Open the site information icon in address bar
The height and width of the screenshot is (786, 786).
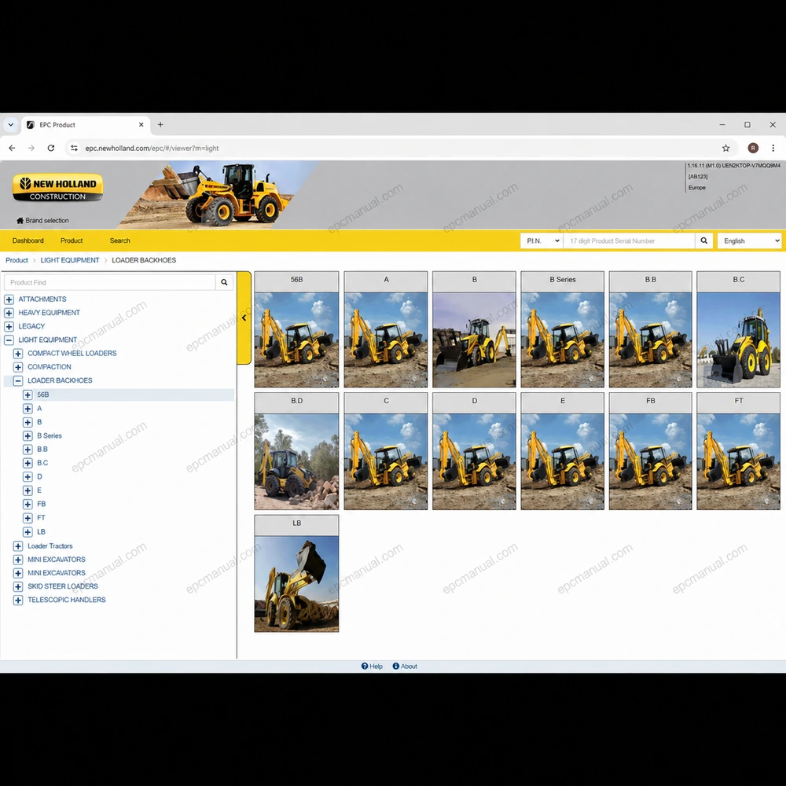pos(74,148)
